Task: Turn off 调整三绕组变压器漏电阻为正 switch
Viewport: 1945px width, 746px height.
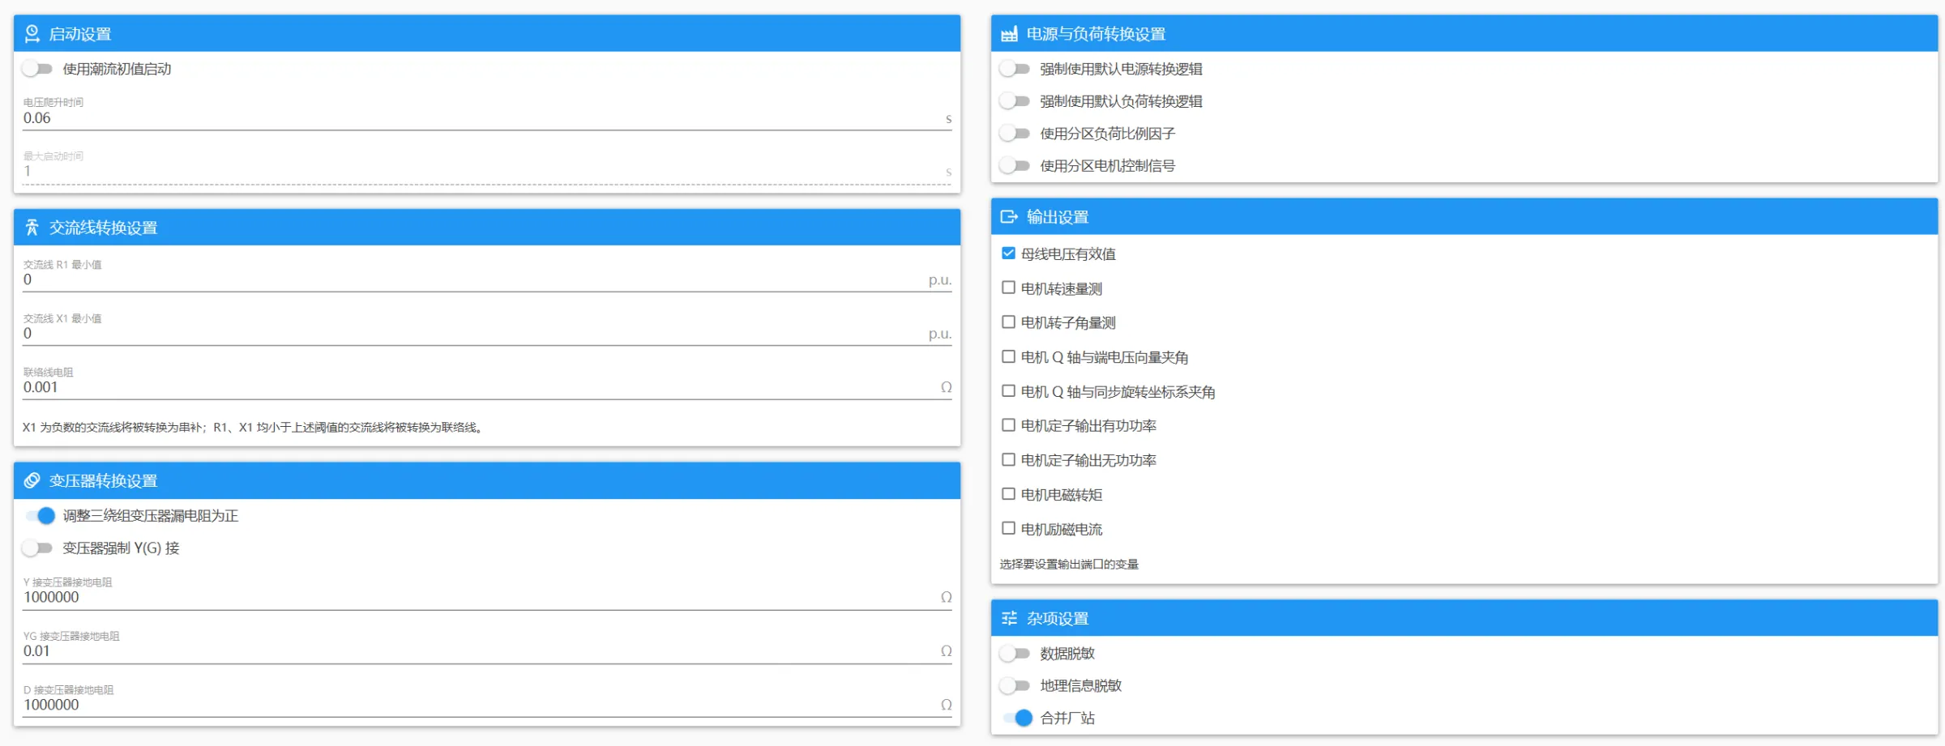Action: (x=39, y=516)
